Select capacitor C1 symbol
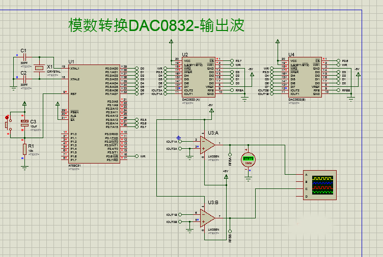The image size is (383, 257). point(24,57)
